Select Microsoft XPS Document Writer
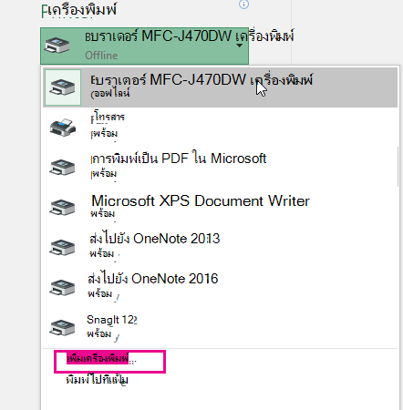Screen dimensions: 403x410 pos(220,208)
